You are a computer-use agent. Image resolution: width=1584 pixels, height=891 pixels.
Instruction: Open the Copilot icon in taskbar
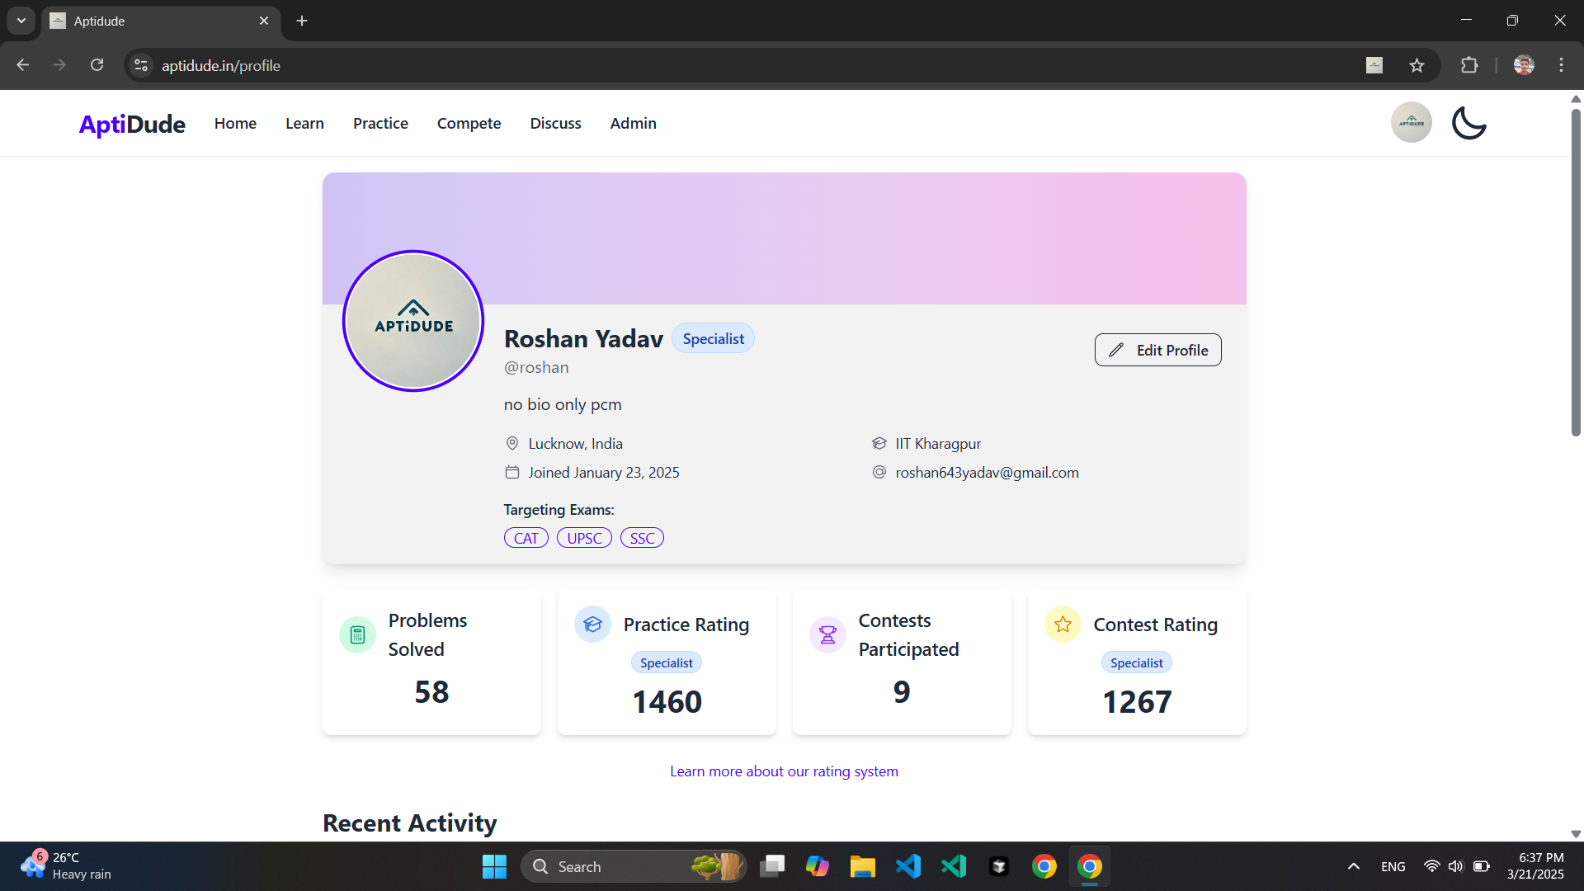click(817, 866)
